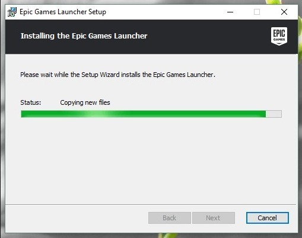Click the blank dialog area below the progress bar
This screenshot has height=238, width=302.
pos(151,161)
